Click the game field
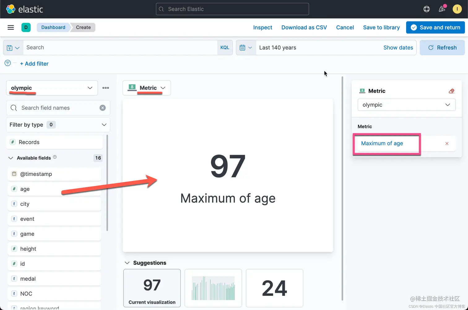This screenshot has width=468, height=310. click(x=54, y=234)
